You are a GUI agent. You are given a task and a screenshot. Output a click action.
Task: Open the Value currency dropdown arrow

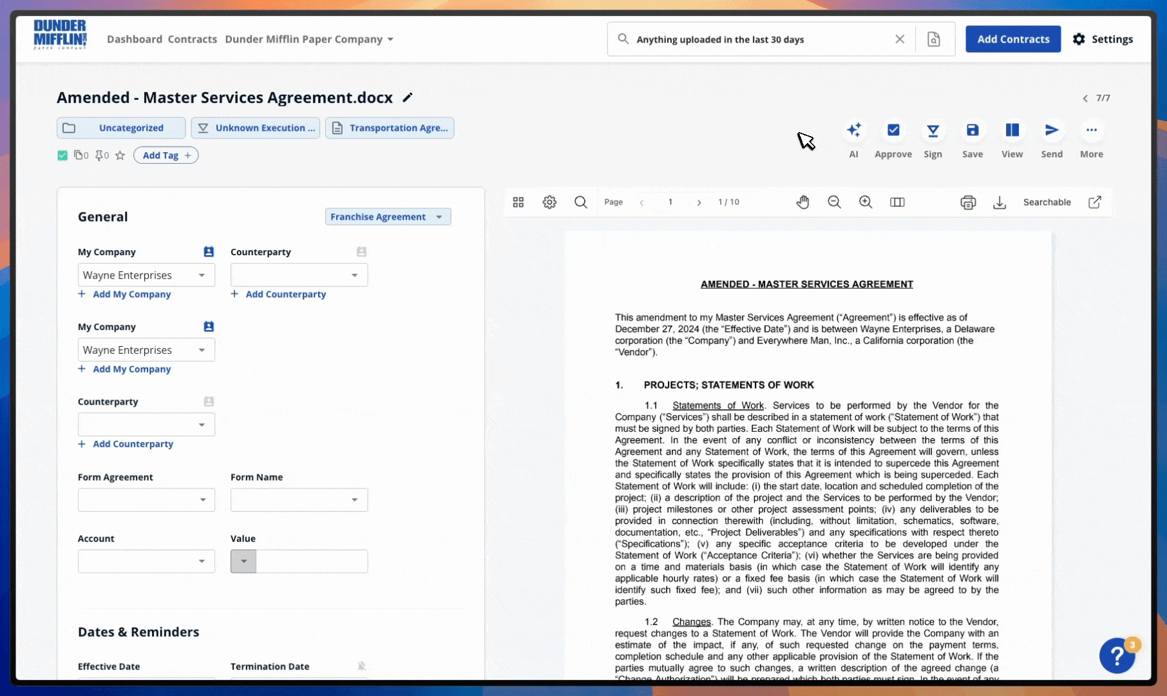coord(243,561)
